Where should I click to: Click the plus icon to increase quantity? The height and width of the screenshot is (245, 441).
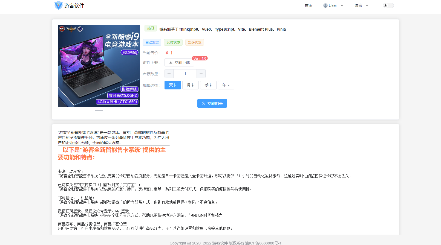(201, 74)
